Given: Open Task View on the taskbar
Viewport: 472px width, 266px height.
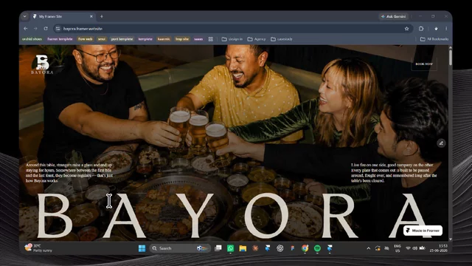Looking at the screenshot, I should (218, 248).
